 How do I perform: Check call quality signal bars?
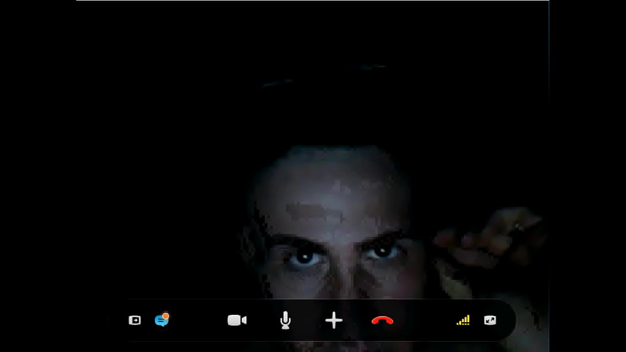(463, 320)
